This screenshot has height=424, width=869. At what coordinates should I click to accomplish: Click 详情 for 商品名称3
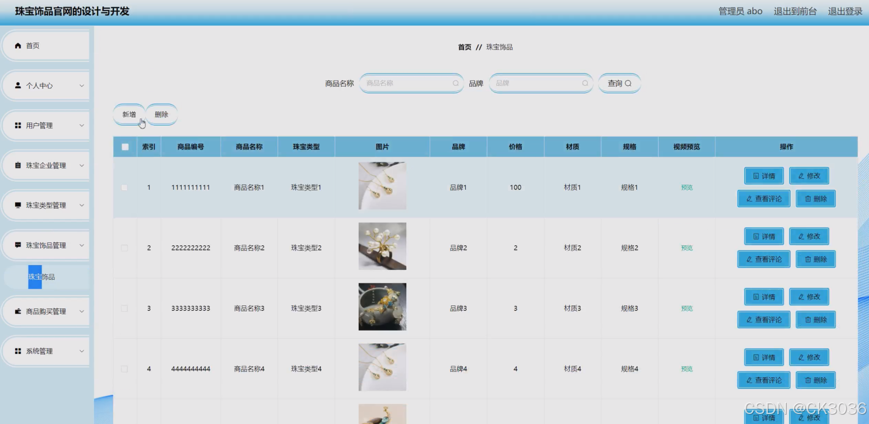[764, 297]
